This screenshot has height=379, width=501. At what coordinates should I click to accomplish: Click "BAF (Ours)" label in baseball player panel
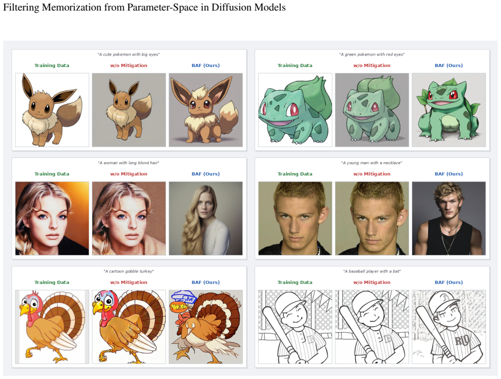point(449,282)
